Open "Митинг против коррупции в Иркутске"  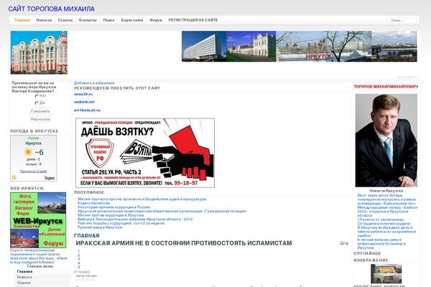(111, 215)
